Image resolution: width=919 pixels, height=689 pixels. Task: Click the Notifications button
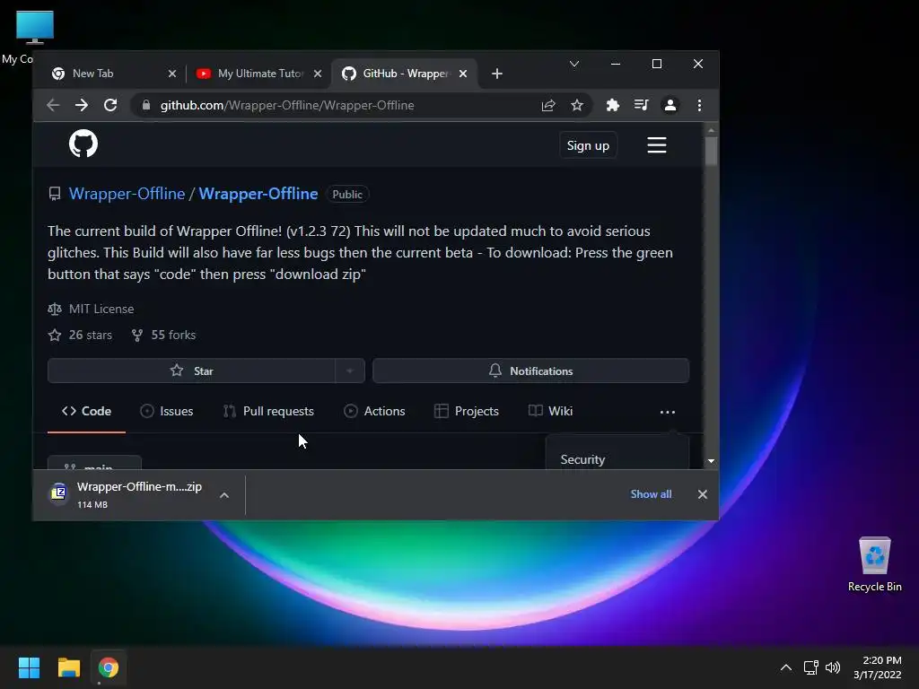tap(530, 371)
